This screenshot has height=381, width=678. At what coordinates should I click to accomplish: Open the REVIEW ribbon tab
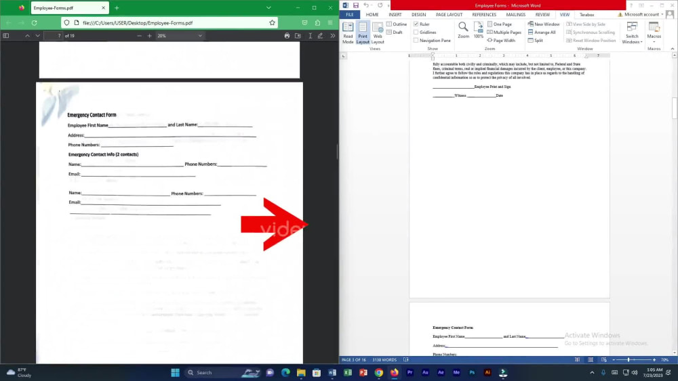click(x=542, y=15)
